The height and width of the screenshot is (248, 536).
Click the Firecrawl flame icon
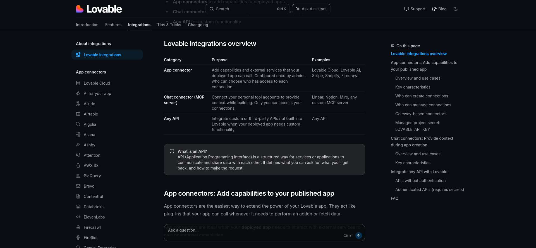pyautogui.click(x=78, y=227)
